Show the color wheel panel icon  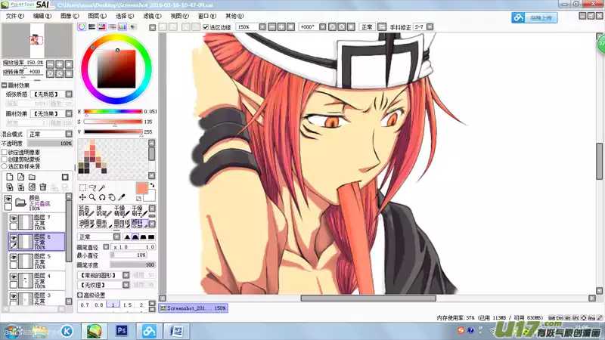coord(82,26)
